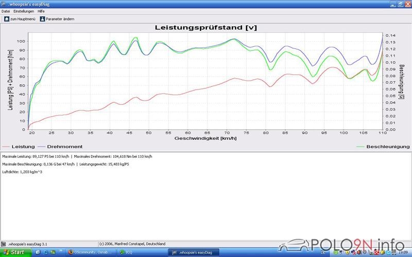
Task: Open the Einstellungen menu
Action: click(24, 11)
